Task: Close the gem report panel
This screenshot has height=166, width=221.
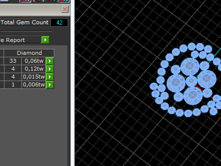Action: tap(65, 9)
